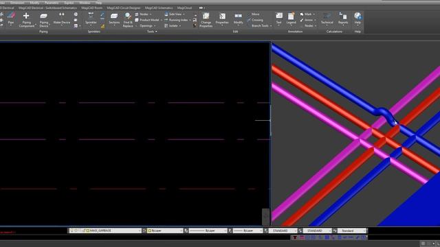Open Branch Tools dropdown
The height and width of the screenshot is (247, 440).
click(261, 26)
